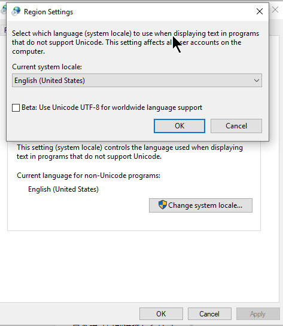Click 'Current language for non-Unicode programs:' text
Viewport: 283px width, 326px height.
coord(89,176)
